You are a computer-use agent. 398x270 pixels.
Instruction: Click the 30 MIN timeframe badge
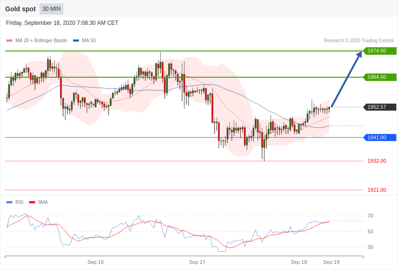click(x=52, y=9)
